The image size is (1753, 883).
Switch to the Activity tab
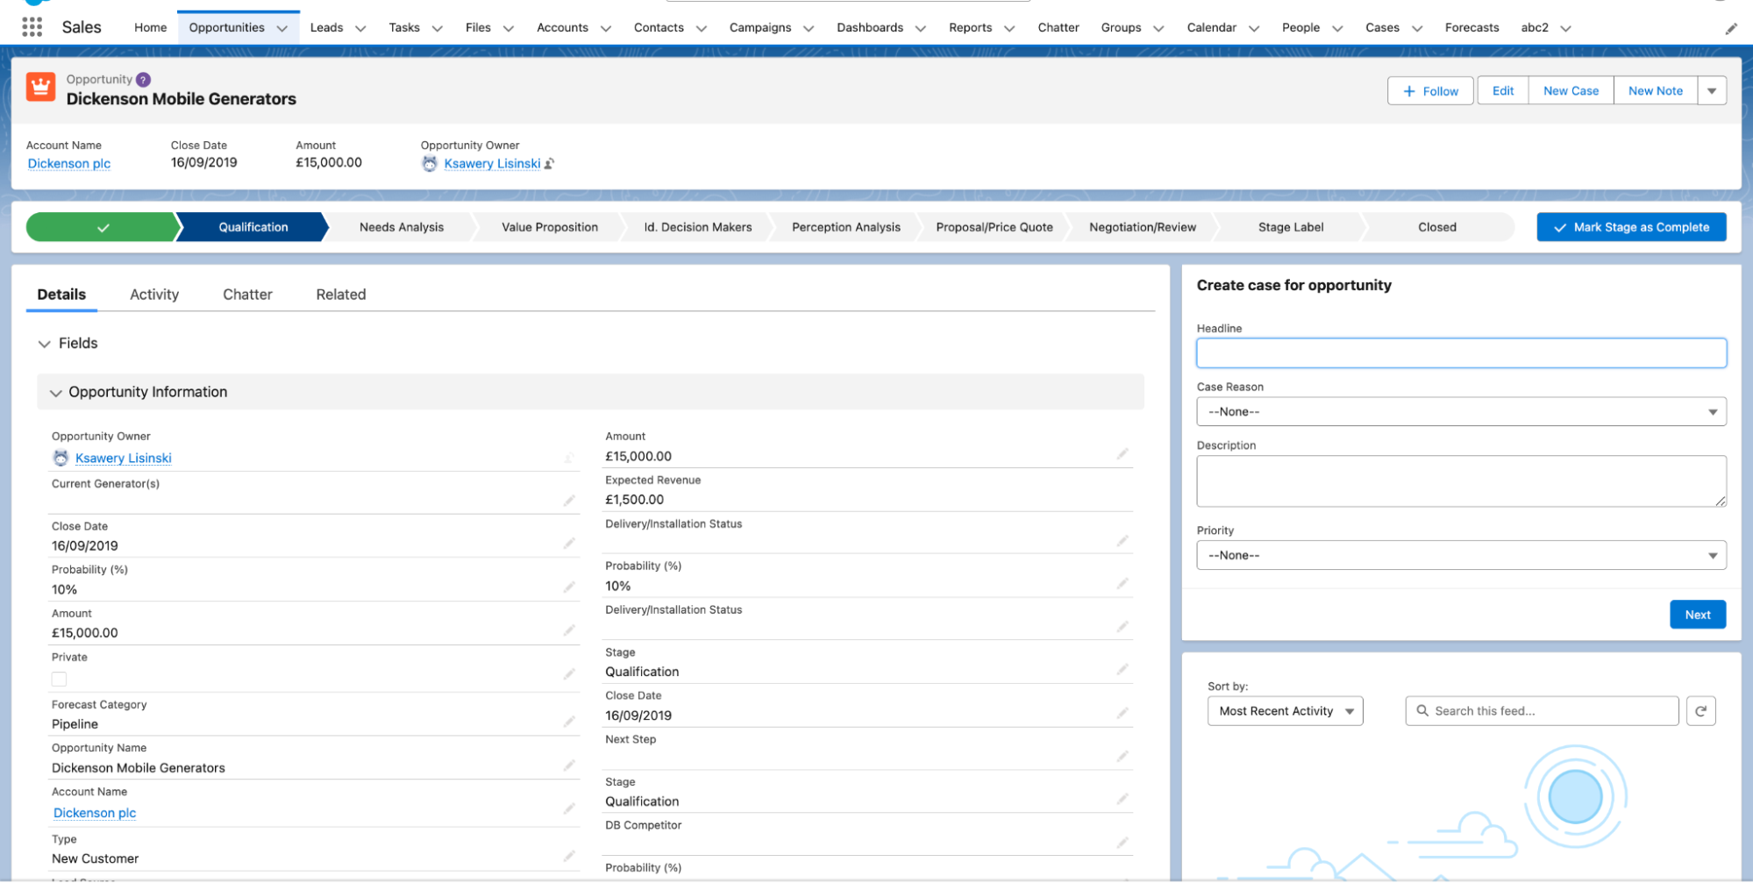tap(154, 295)
